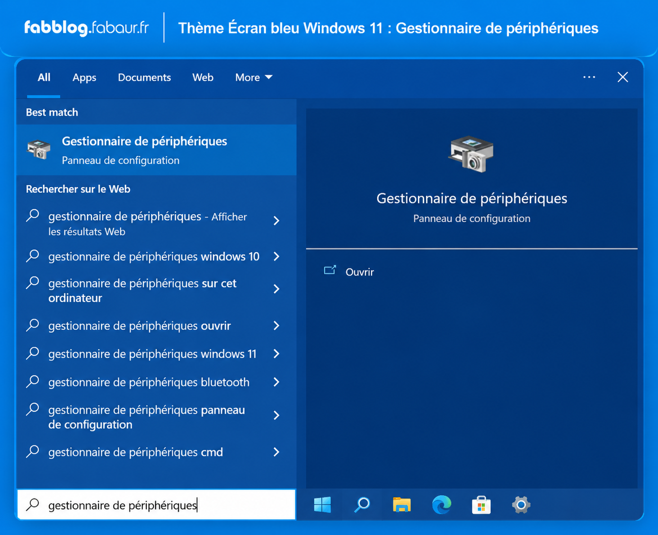
Task: Select 'gestionnaire de périphériques - Afficher les résultats Web'
Action: point(148,224)
